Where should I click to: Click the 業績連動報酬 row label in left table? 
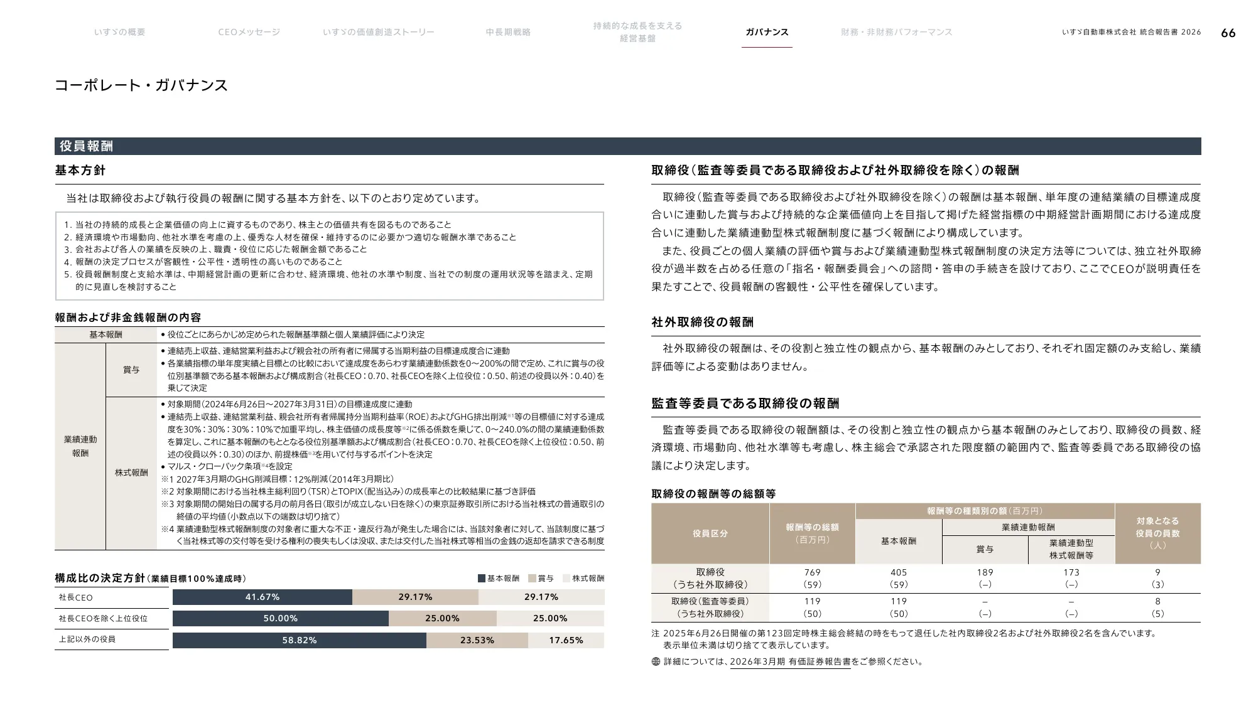click(x=80, y=446)
